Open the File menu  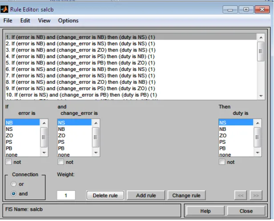point(8,20)
